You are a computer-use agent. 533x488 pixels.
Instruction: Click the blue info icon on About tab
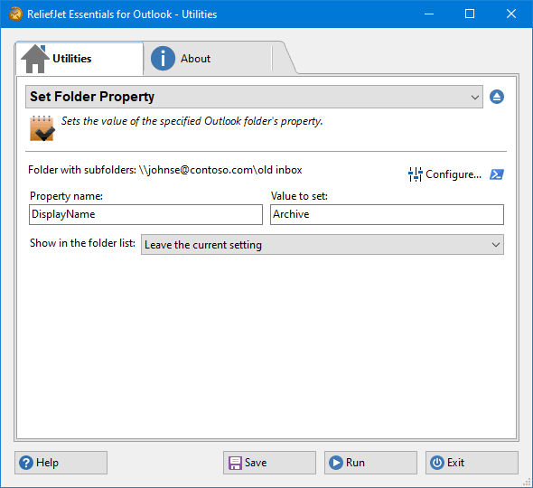click(163, 59)
